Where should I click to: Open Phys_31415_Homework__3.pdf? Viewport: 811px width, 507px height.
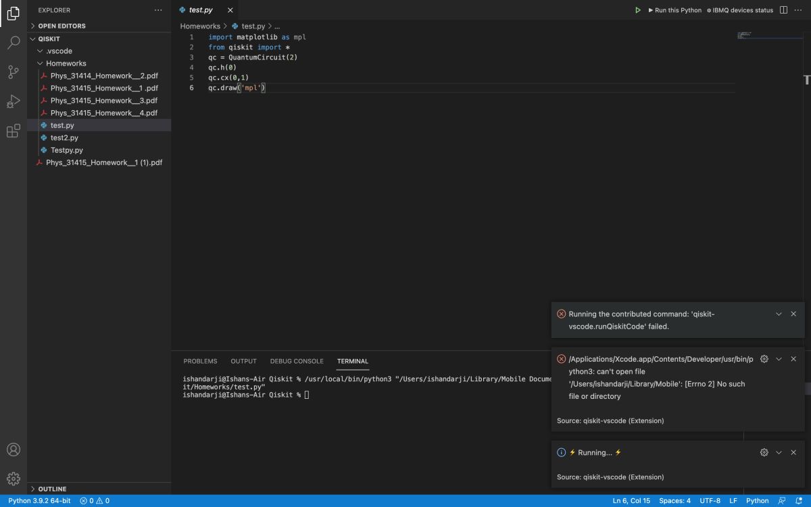pos(99,100)
